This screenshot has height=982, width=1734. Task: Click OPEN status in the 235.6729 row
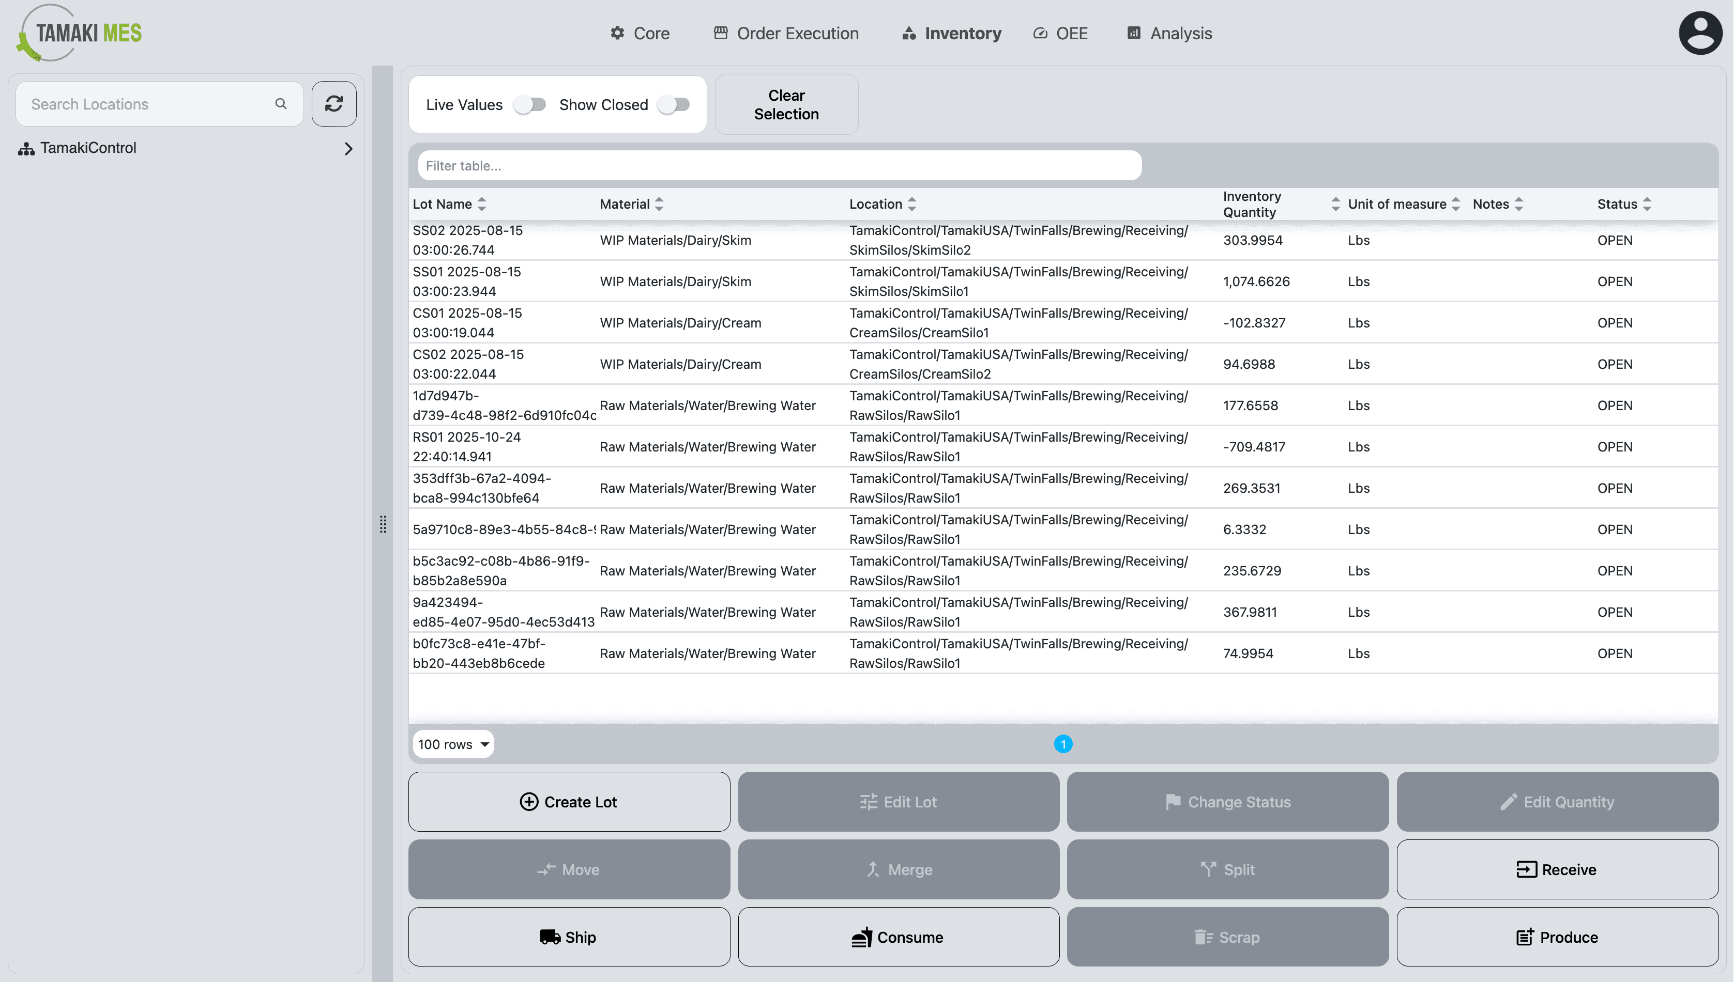1615,571
